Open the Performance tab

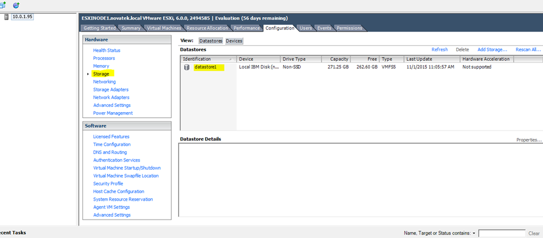[x=247, y=28]
